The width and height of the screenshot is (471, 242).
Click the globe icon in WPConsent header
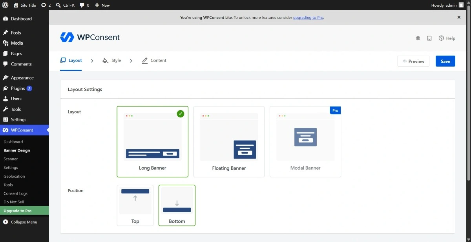coord(418,38)
